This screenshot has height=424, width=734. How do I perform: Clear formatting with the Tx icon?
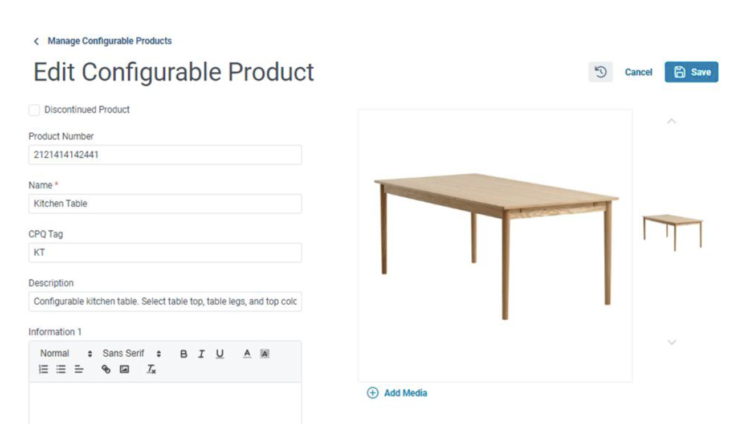pyautogui.click(x=151, y=369)
